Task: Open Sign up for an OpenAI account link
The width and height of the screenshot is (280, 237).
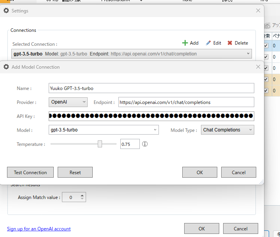Action: (39, 228)
